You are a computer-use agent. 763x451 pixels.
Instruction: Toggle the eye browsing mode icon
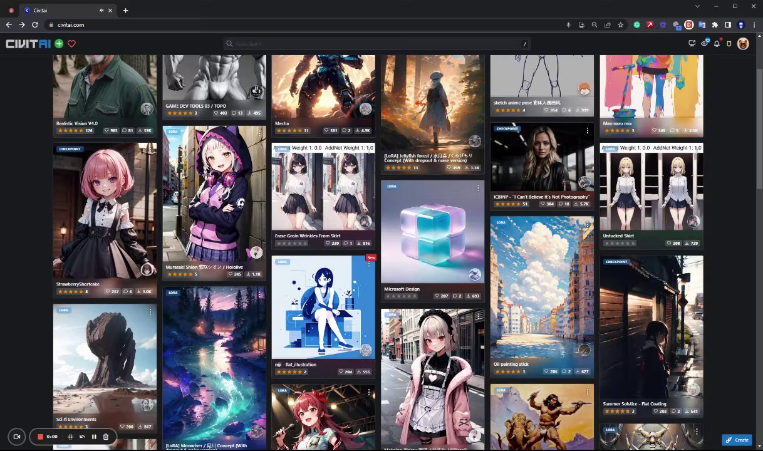pos(705,43)
